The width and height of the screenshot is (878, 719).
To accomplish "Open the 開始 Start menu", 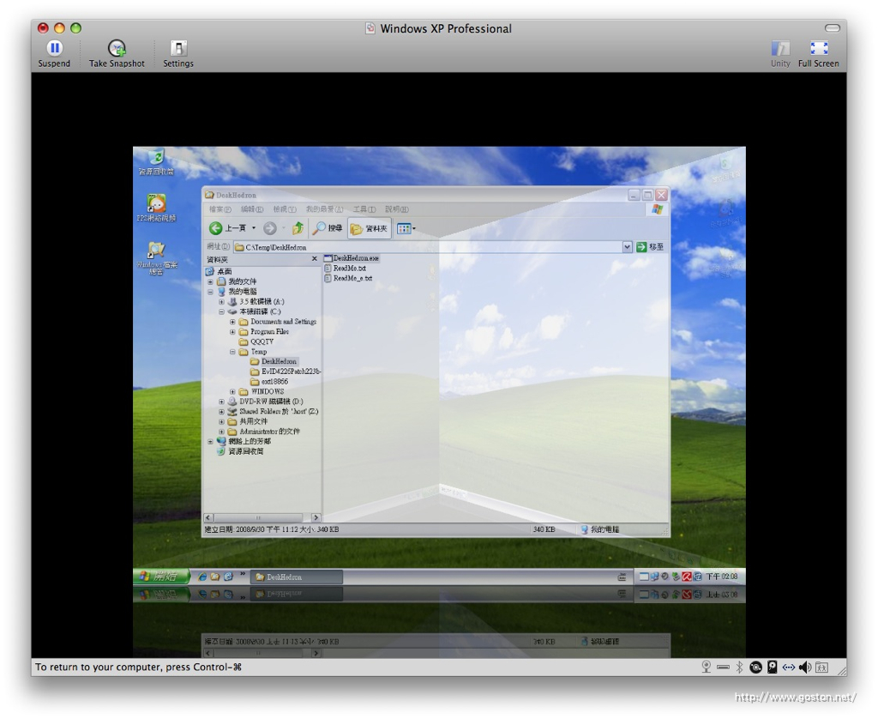I will coord(161,576).
